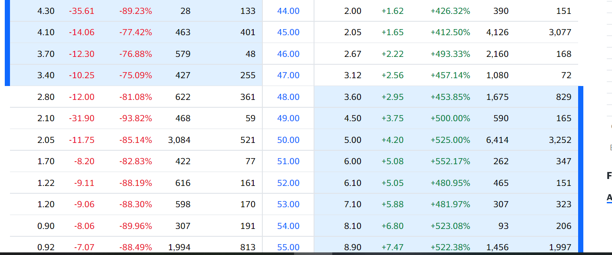Image resolution: width=612 pixels, height=255 pixels.
Task: Click call change value -31.90
Action: click(x=82, y=118)
